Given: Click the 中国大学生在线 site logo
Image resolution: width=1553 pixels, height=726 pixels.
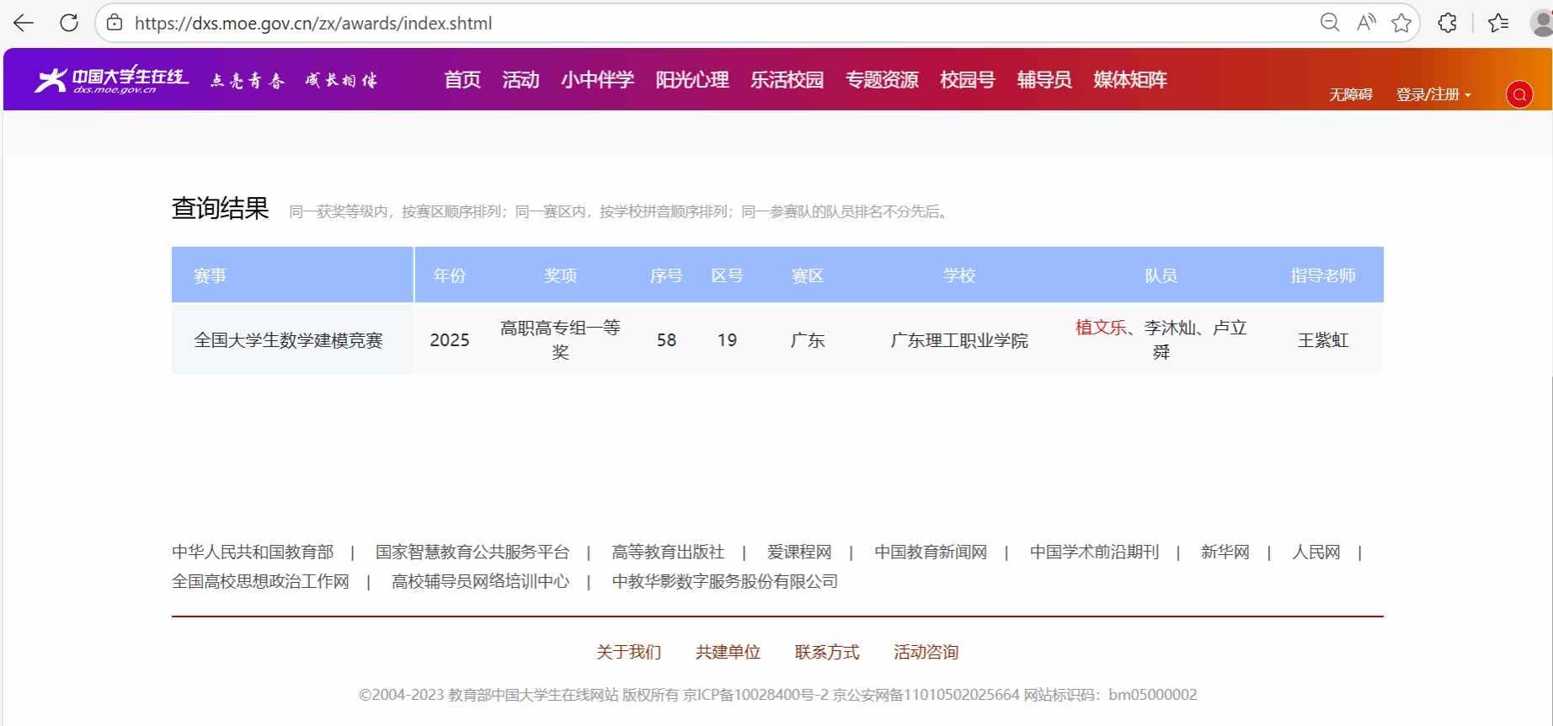Looking at the screenshot, I should point(111,79).
